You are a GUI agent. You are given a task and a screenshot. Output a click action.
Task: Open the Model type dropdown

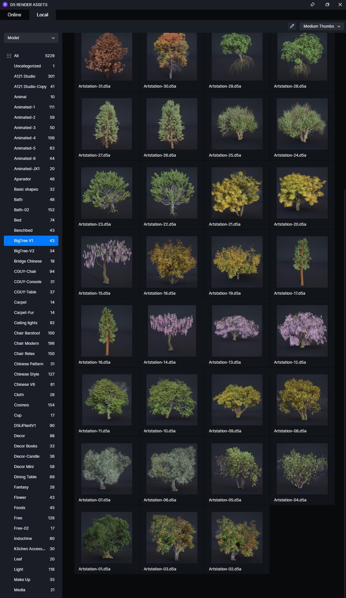[31, 38]
